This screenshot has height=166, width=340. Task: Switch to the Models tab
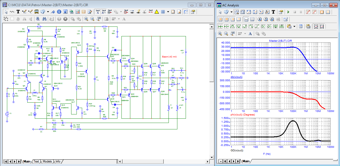(x=47, y=161)
